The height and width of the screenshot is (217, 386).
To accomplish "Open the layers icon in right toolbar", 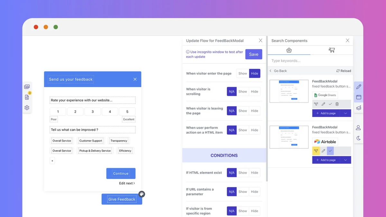I will (x=359, y=108).
